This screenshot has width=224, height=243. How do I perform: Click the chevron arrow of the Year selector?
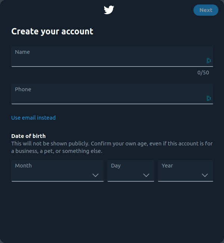[205, 175]
